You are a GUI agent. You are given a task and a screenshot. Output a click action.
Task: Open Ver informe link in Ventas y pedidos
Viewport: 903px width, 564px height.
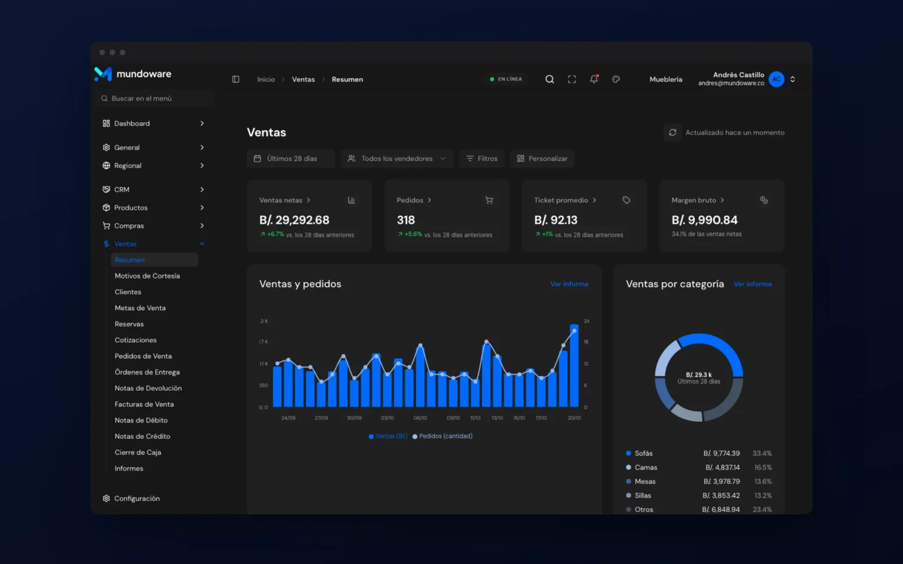(x=569, y=284)
